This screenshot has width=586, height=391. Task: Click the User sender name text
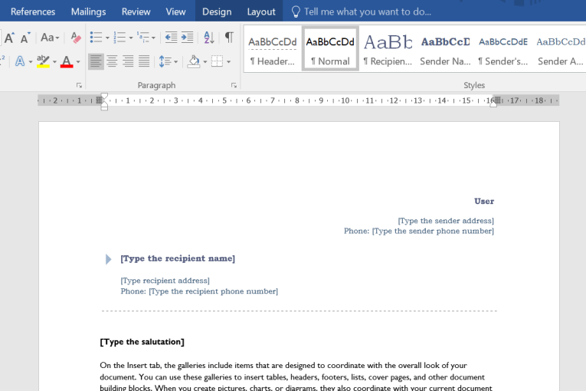coord(484,202)
